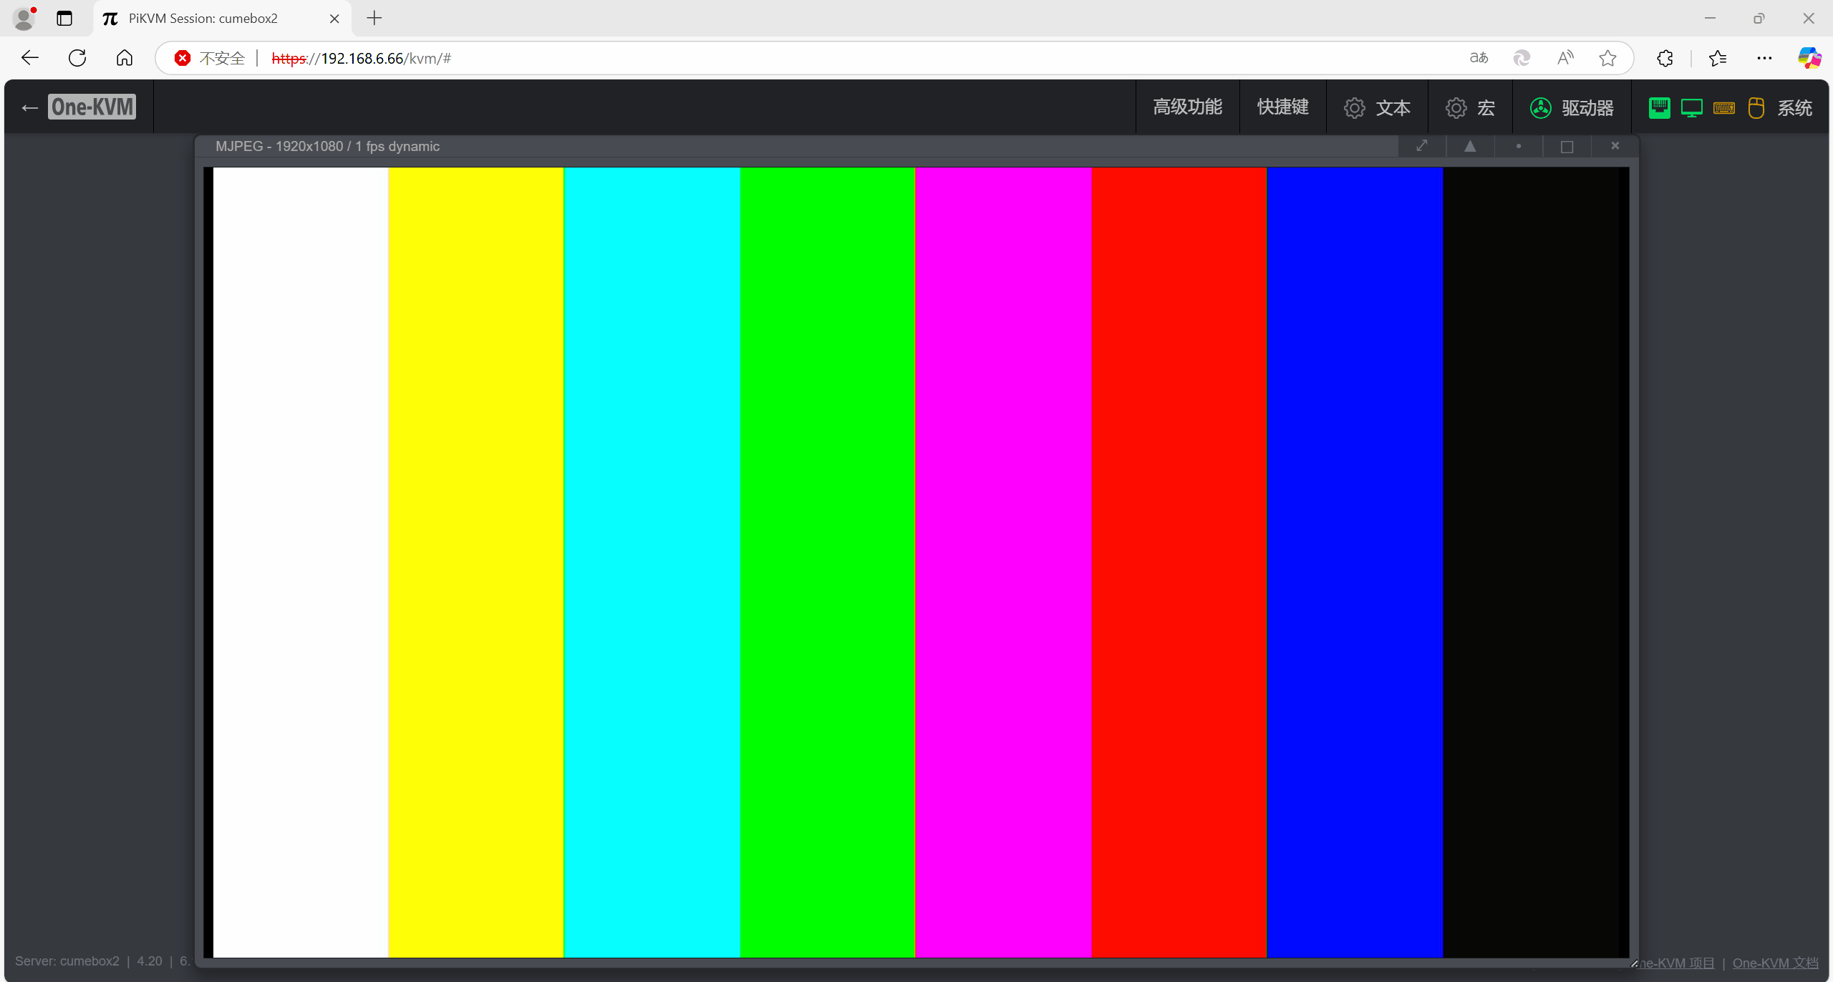Open browser settings ellipsis menu

click(1764, 58)
